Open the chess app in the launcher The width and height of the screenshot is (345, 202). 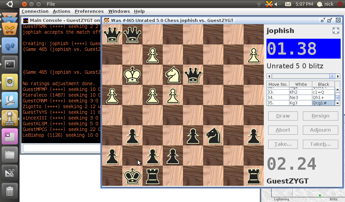[10, 118]
